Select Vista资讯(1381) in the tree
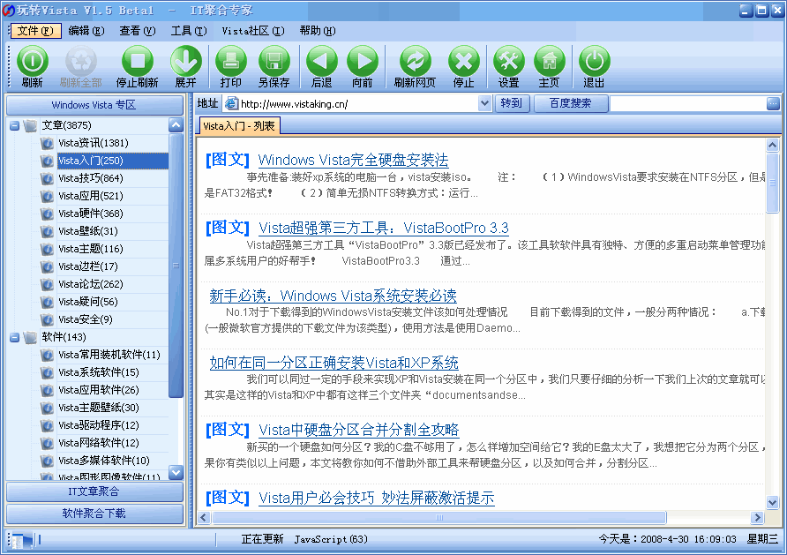Screen dimensions: 787x555 coord(94,143)
